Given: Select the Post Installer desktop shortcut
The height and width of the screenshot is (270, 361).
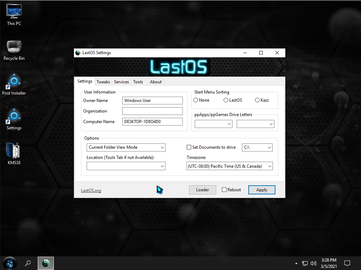Looking at the screenshot, I should (x=14, y=85).
